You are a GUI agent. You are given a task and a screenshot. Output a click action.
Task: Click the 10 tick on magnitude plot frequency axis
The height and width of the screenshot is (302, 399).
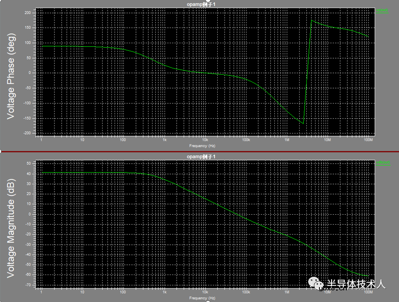pyautogui.click(x=82, y=293)
